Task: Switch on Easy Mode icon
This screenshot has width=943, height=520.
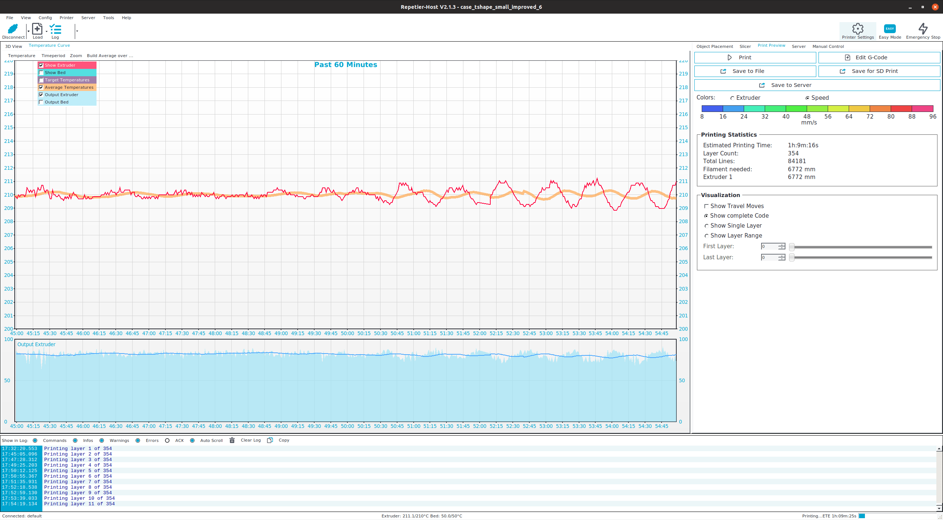Action: click(x=890, y=29)
